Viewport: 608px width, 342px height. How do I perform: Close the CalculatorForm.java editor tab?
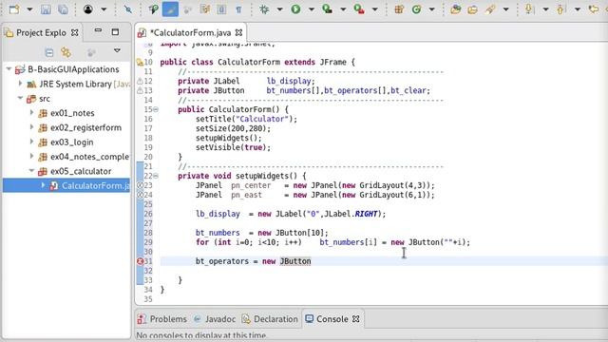coord(238,33)
